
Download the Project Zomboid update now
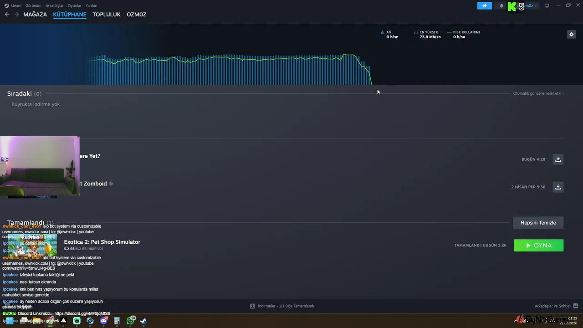[x=558, y=187]
